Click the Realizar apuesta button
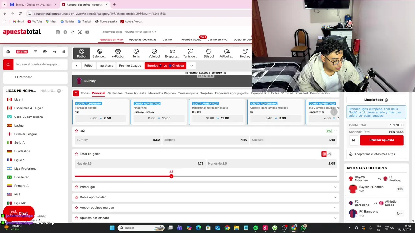Image resolution: width=415 pixels, height=233 pixels. [x=382, y=140]
